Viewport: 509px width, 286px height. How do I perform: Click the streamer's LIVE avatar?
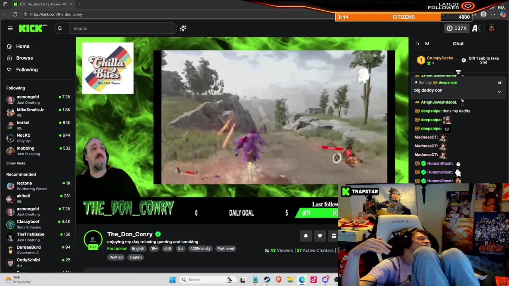tap(93, 240)
